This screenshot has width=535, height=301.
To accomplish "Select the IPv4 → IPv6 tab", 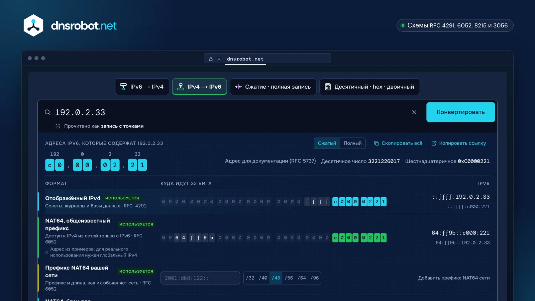I will [x=200, y=87].
